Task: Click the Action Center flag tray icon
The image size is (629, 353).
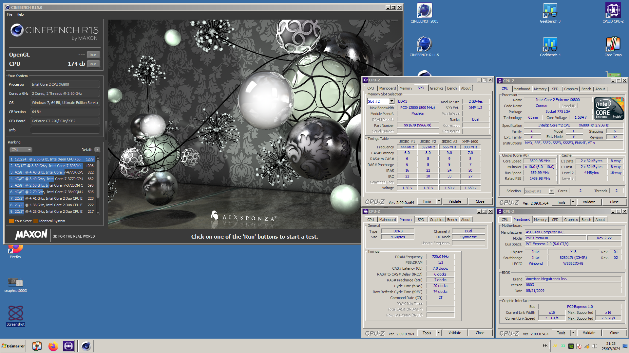Action: (579, 346)
